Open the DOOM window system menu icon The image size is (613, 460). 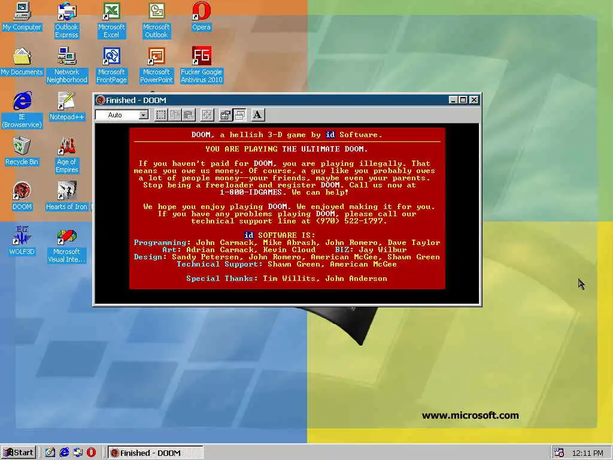(101, 100)
